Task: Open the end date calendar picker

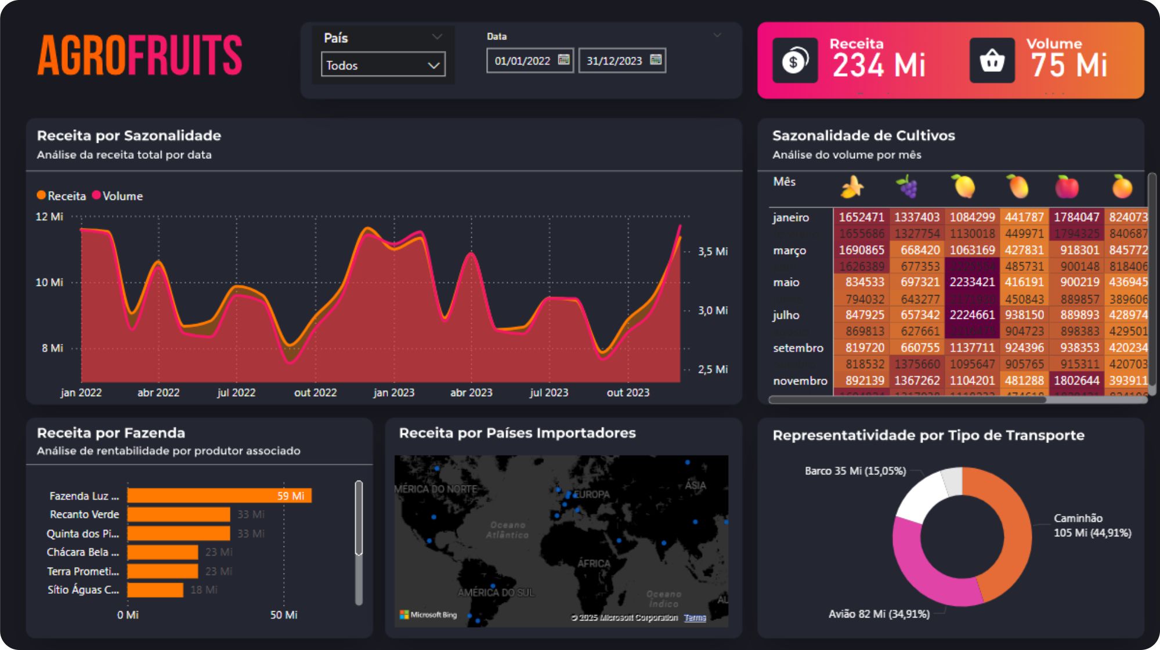Action: point(656,60)
